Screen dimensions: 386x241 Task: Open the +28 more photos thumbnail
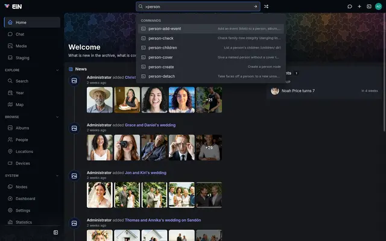pyautogui.click(x=209, y=148)
